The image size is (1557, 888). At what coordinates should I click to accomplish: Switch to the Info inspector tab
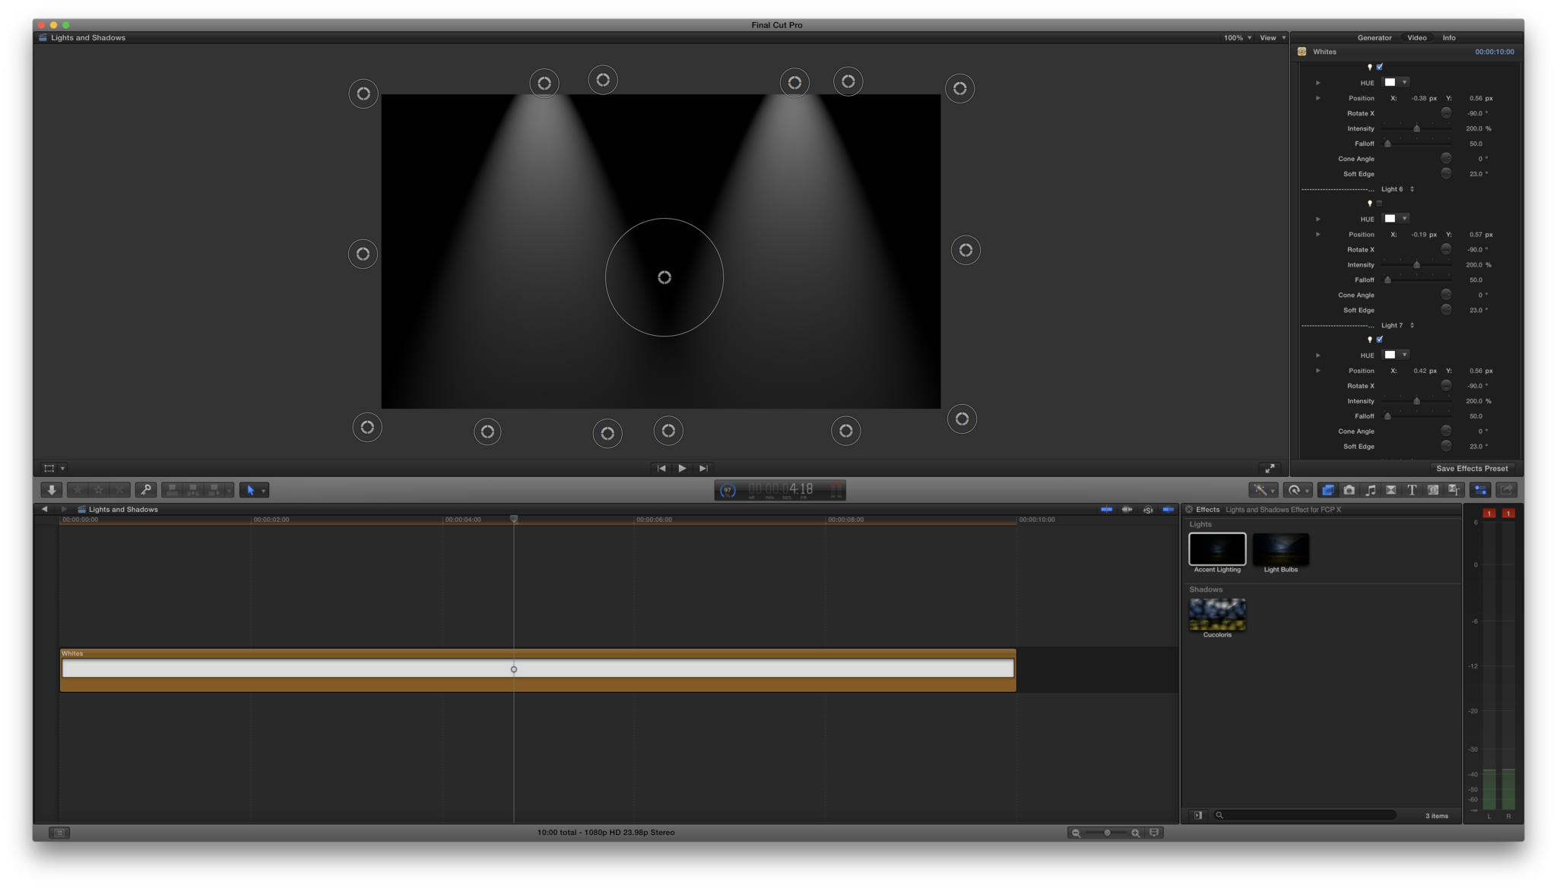coord(1449,38)
